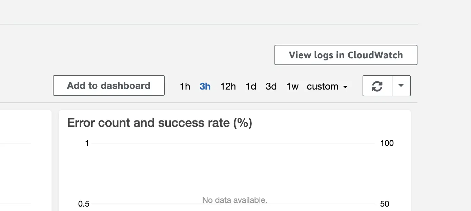Viewport: 471px width, 211px height.
Task: Click the left axis label showing 1
Action: [87, 143]
